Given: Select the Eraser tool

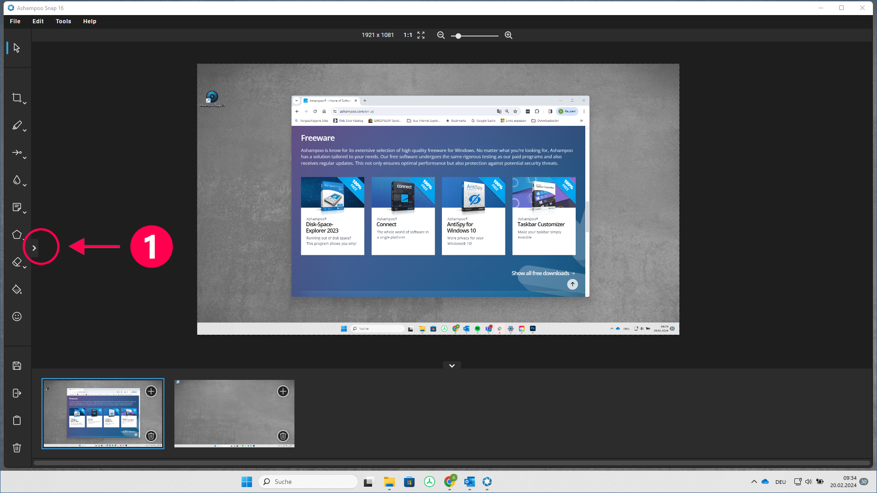Looking at the screenshot, I should point(17,262).
